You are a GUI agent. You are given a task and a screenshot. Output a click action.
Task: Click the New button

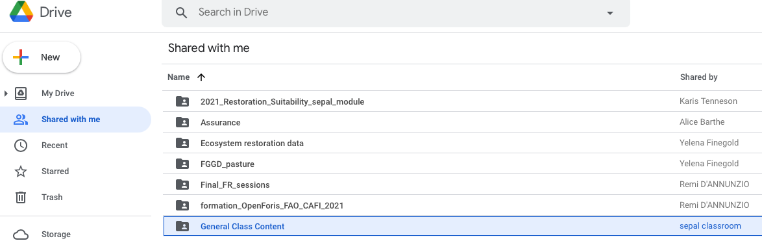point(42,57)
